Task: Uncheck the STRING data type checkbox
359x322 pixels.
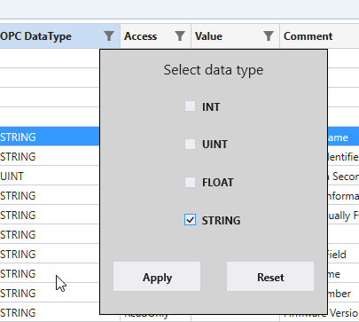Action: (x=190, y=220)
